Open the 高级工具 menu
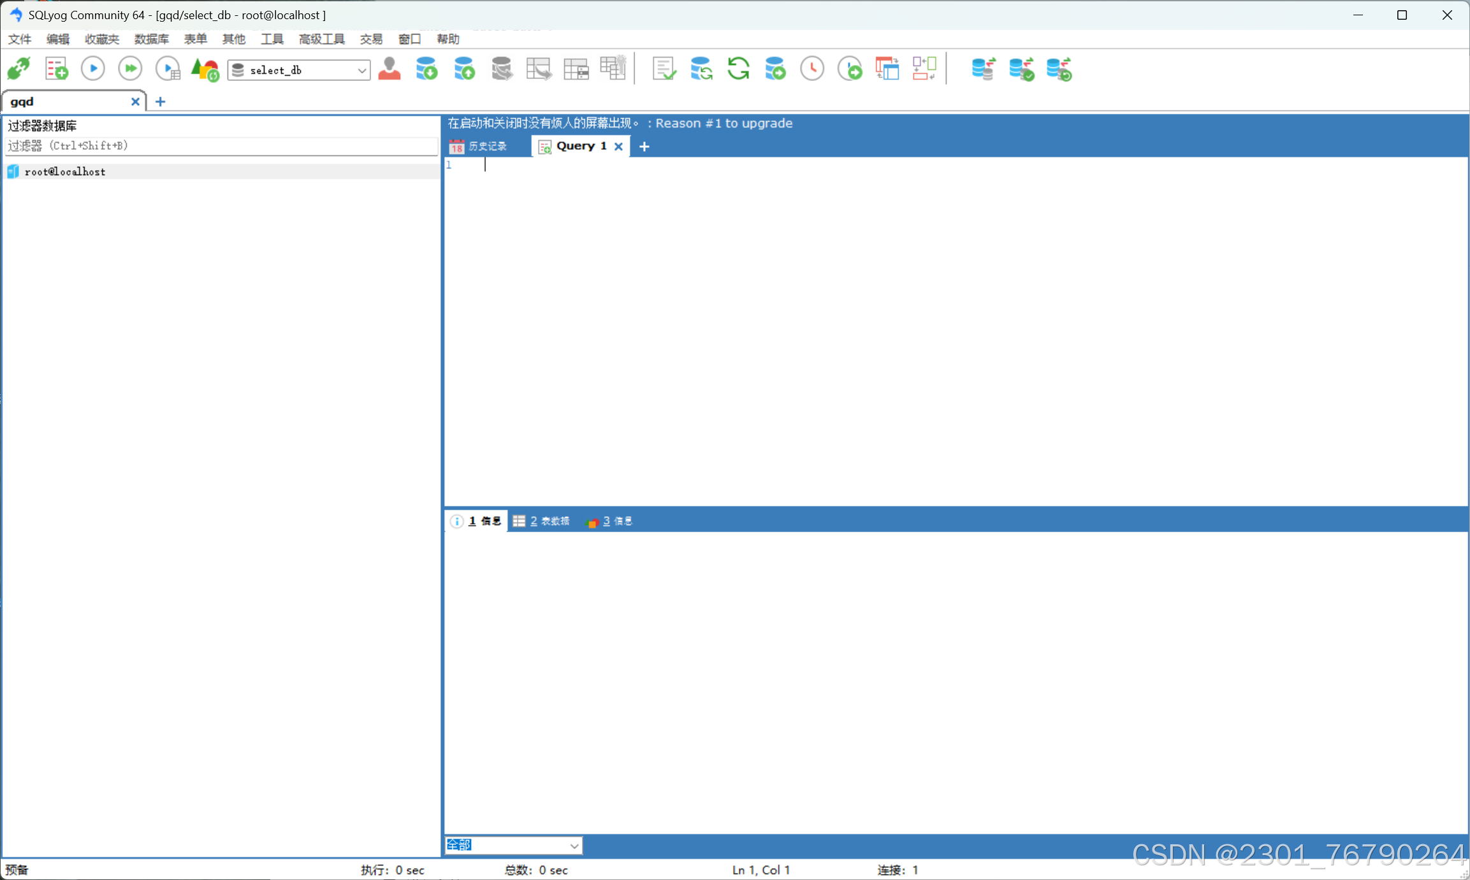Screen dimensions: 1470x880 [321, 39]
